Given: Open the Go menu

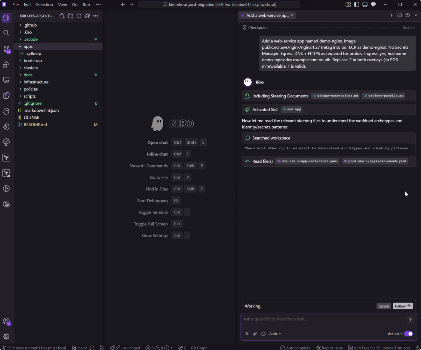Looking at the screenshot, I should point(75,5).
